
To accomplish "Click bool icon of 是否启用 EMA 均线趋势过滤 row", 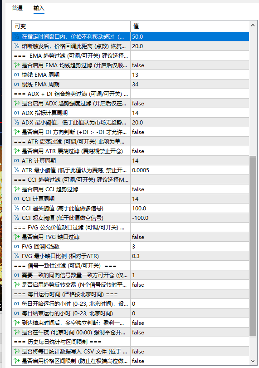I will [16, 65].
